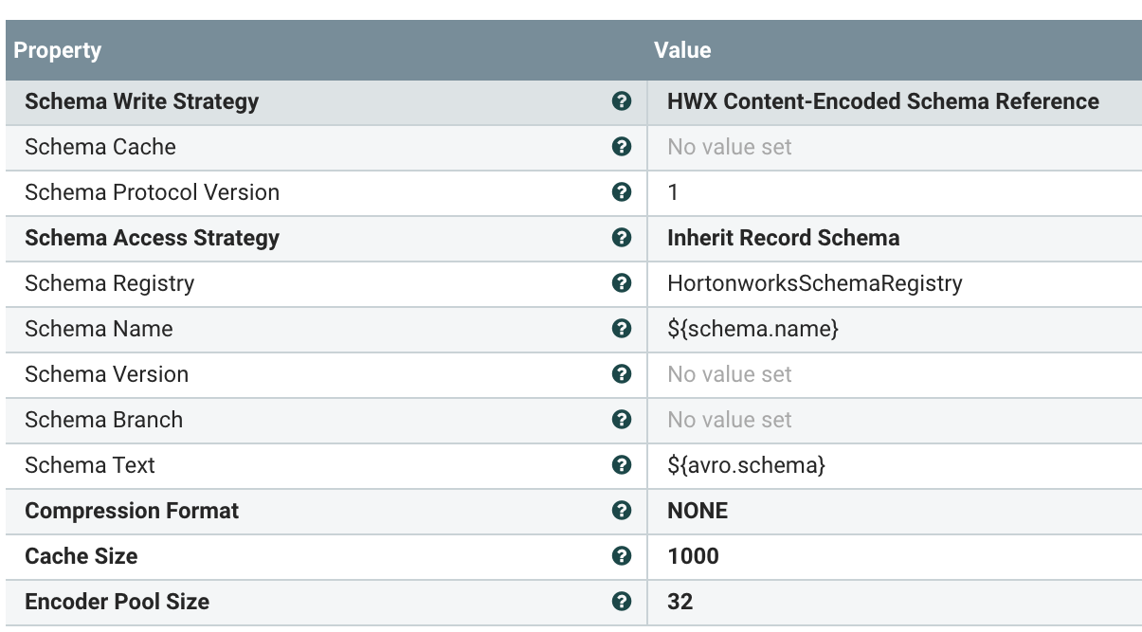Edit the HortonworksSchemaRegistry value

814,283
